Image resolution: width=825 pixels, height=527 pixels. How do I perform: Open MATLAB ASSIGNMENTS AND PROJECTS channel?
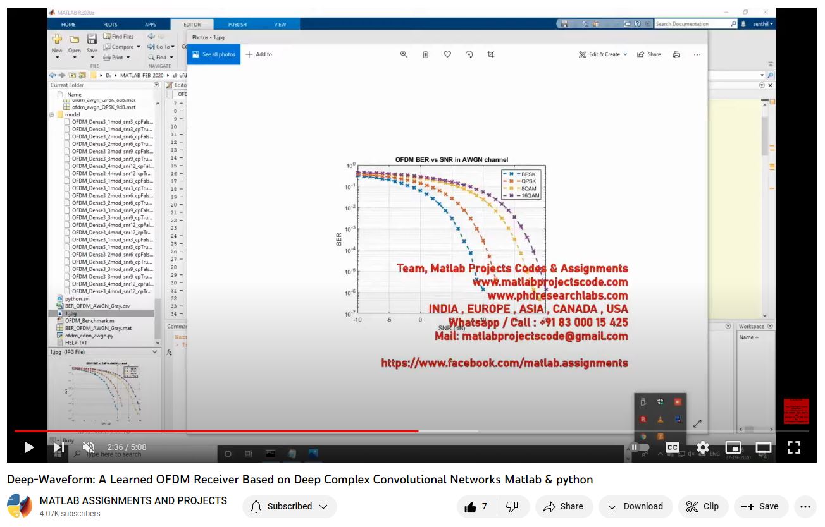tap(133, 500)
